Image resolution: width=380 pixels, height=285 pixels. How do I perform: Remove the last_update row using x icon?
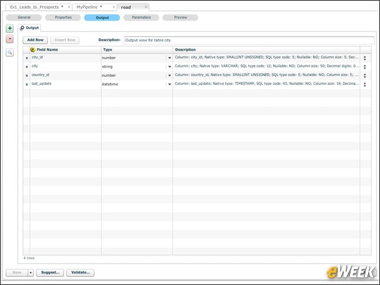27,84
